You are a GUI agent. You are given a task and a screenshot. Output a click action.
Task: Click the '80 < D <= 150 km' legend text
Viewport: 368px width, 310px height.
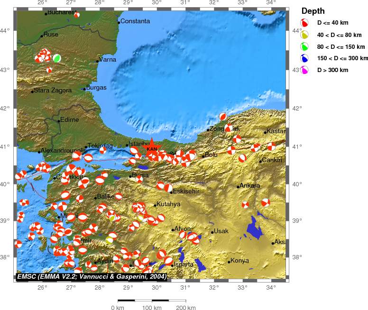[341, 47]
